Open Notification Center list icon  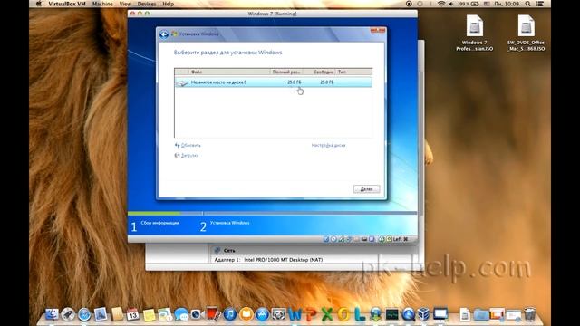point(540,4)
